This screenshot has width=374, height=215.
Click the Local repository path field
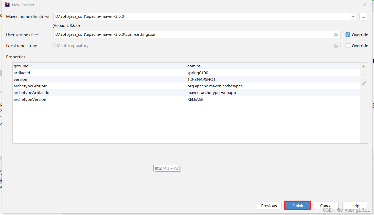(x=197, y=46)
